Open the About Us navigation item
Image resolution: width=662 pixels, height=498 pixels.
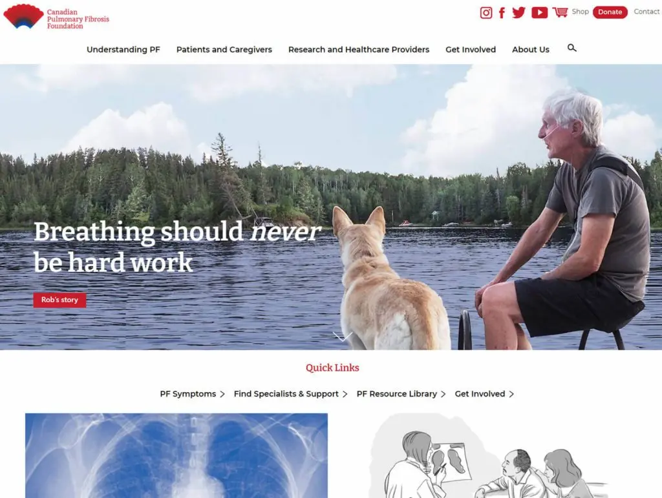tap(531, 50)
